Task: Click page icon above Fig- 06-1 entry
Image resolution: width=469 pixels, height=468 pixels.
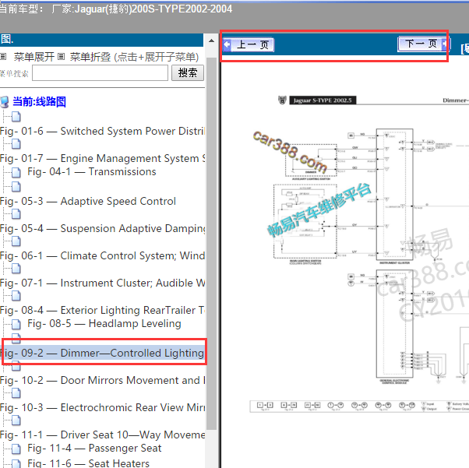Action: click(16, 241)
